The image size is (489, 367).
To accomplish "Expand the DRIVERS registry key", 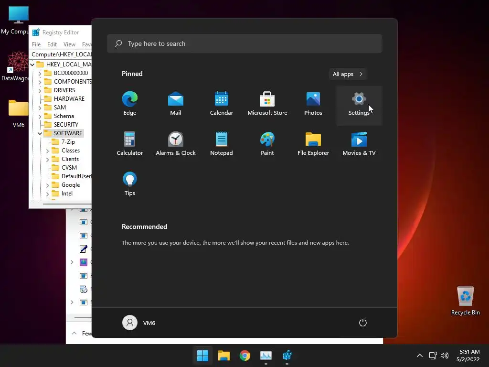I will point(40,90).
